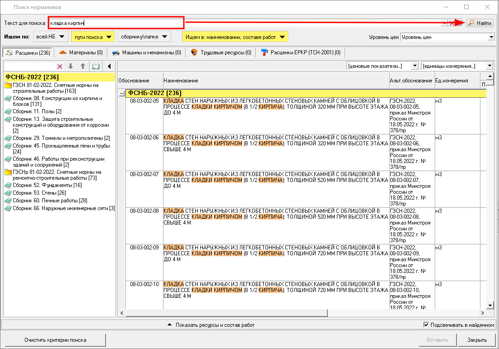Viewport: 499px width, 349px height.
Task: Click the ГЭСНр 81-02-2022 folder icon
Action: pyautogui.click(x=8, y=172)
